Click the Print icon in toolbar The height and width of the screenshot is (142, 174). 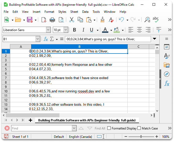tap(52, 20)
